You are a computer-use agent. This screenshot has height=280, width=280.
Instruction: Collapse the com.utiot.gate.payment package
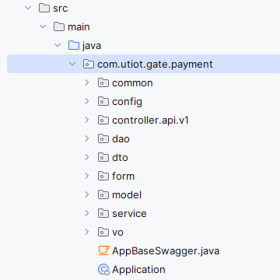72,64
